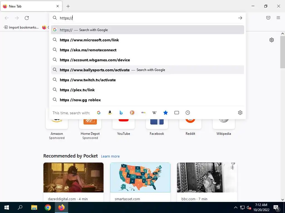The height and width of the screenshot is (213, 285).
Task: Open the Windows Start menu
Action: 7,207
